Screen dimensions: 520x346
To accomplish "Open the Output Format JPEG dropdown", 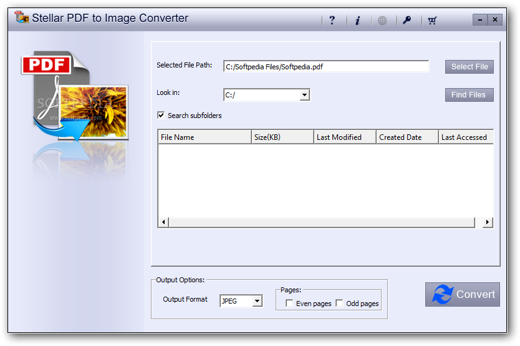I will click(257, 301).
